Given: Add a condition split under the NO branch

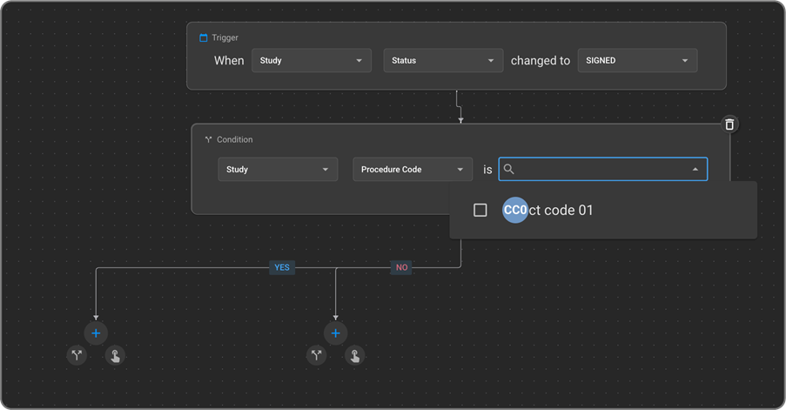Looking at the screenshot, I should (x=316, y=355).
